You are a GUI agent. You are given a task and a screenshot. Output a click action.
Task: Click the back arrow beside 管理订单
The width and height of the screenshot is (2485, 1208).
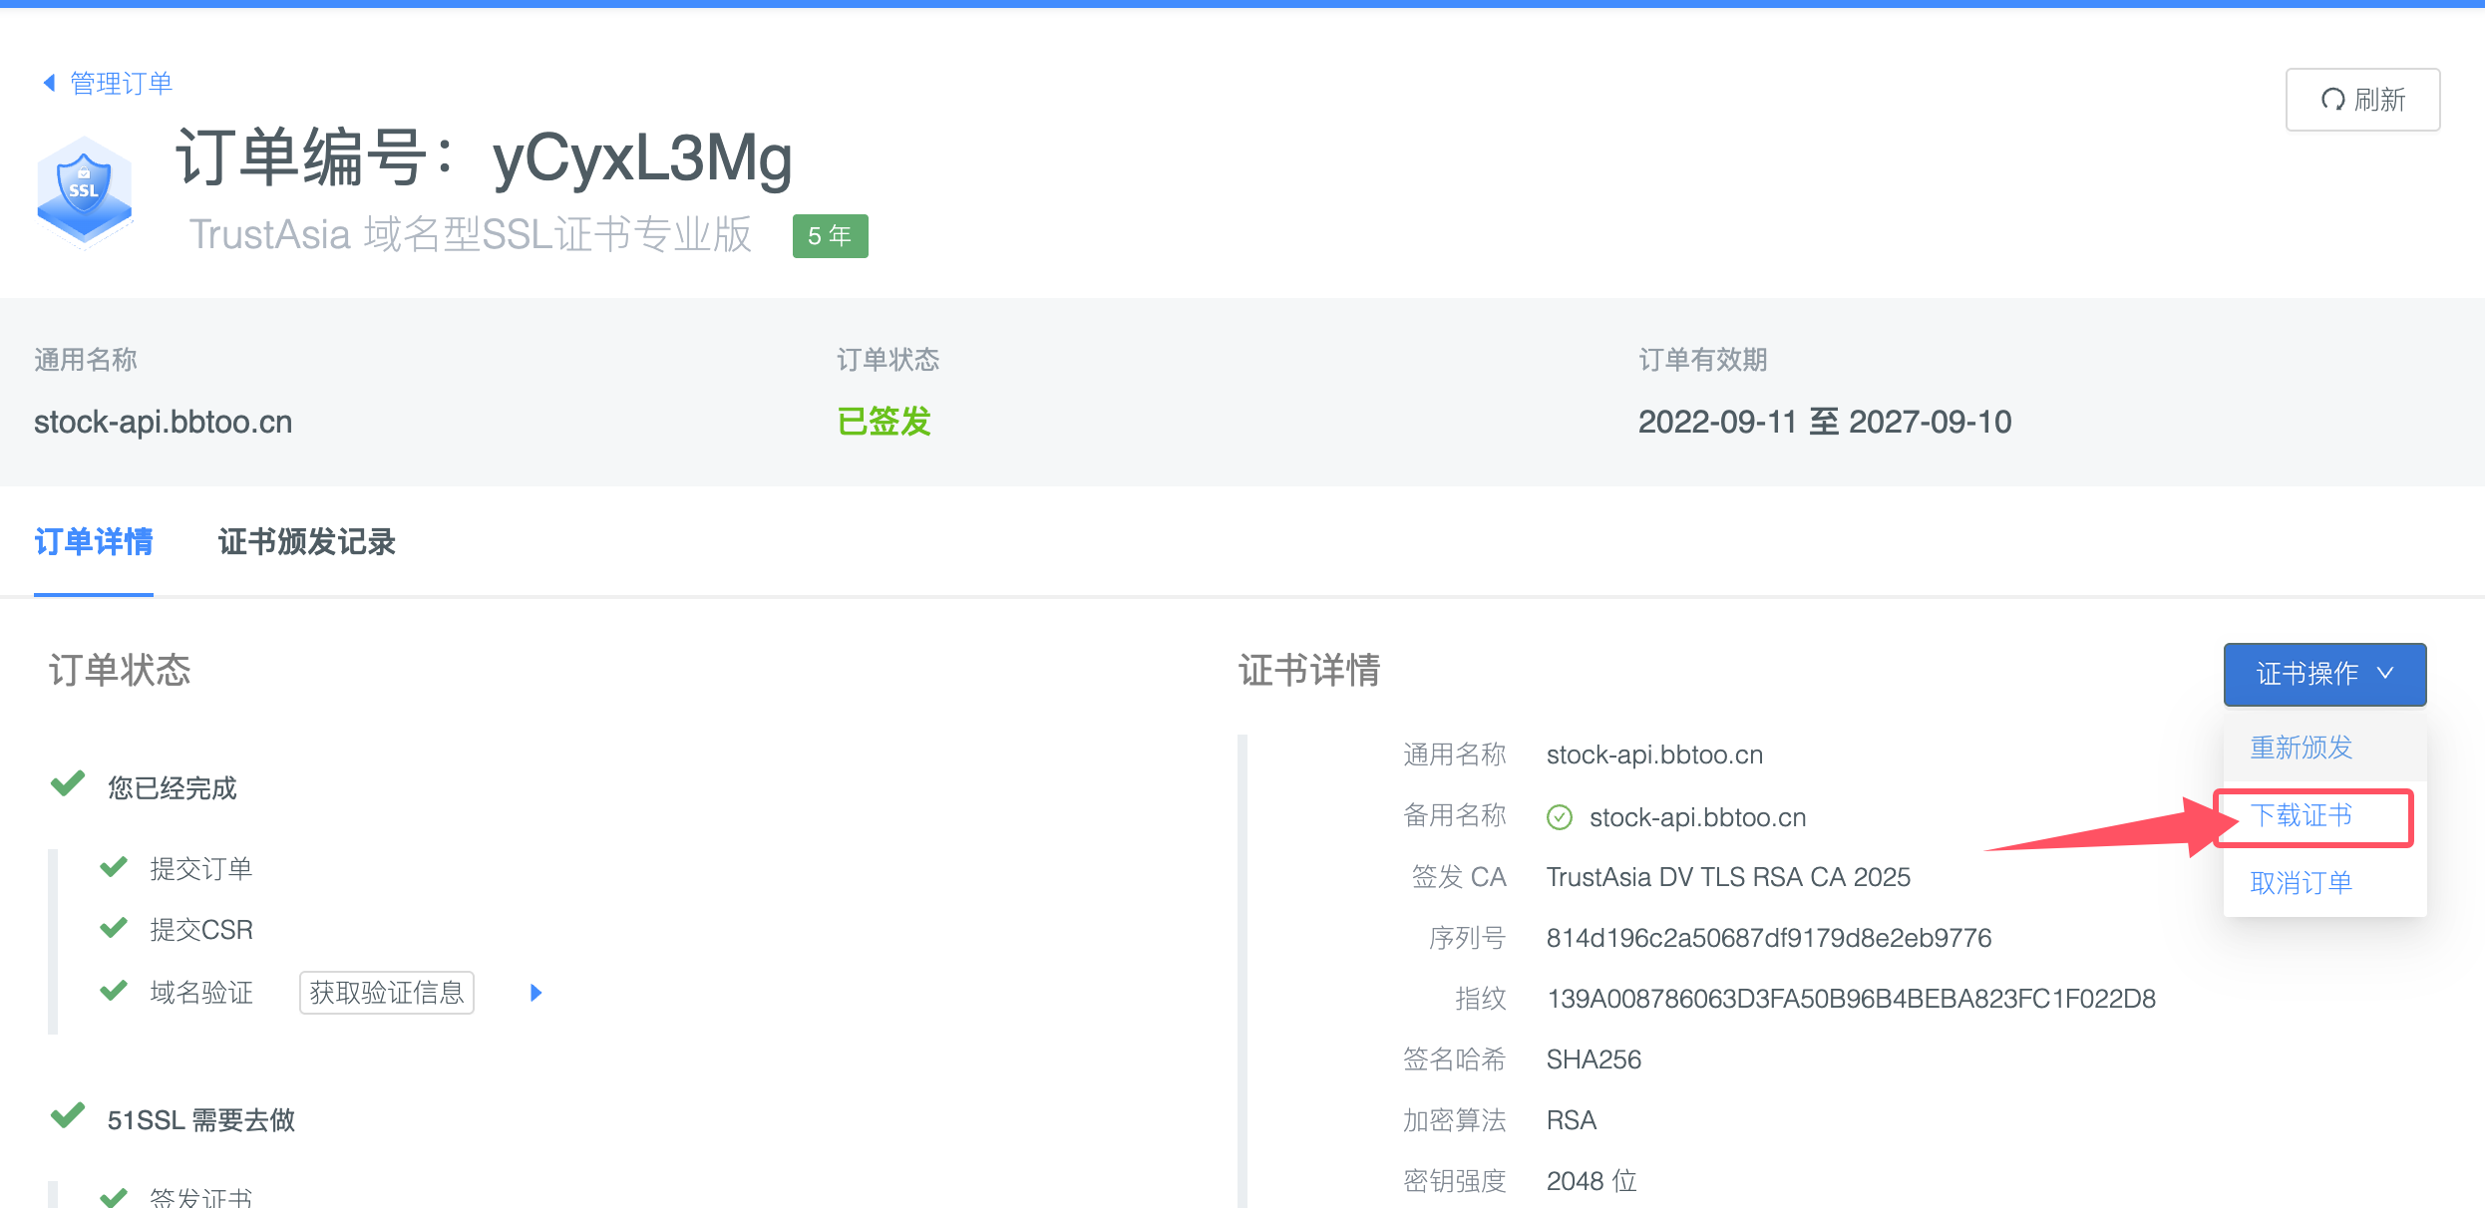(x=48, y=83)
